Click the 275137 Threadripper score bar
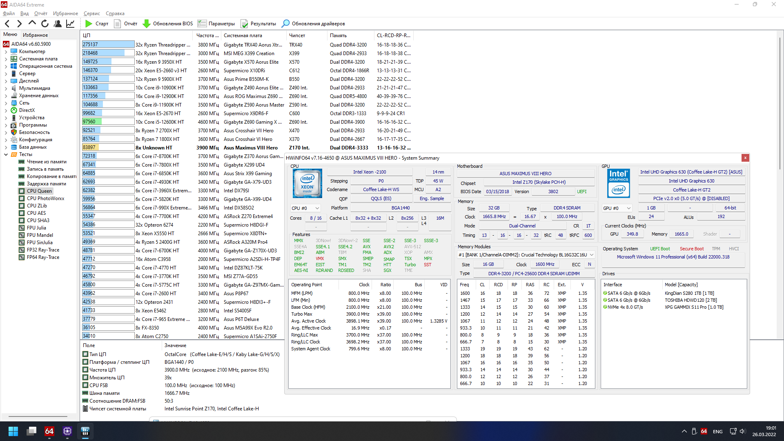This screenshot has width=784, height=441. [x=108, y=45]
